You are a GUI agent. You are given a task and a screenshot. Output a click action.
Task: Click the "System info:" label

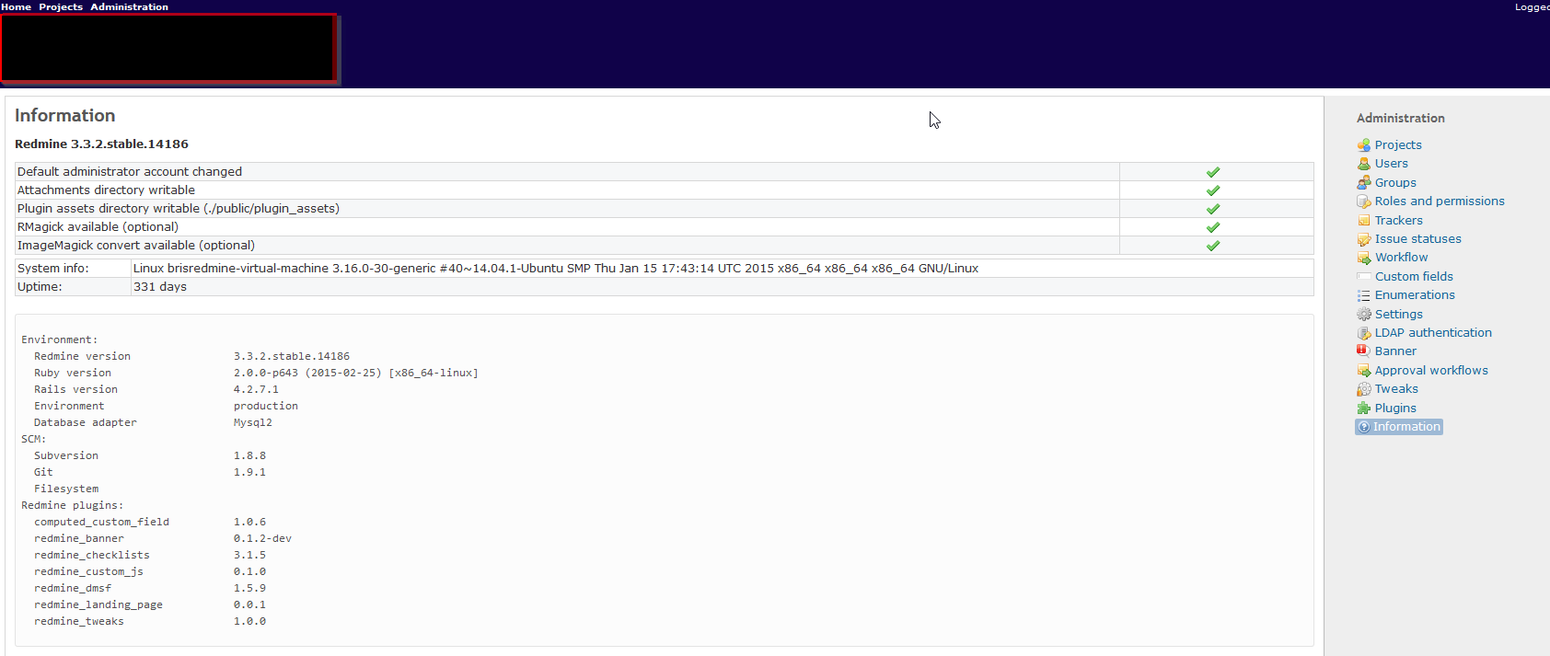[x=53, y=269]
